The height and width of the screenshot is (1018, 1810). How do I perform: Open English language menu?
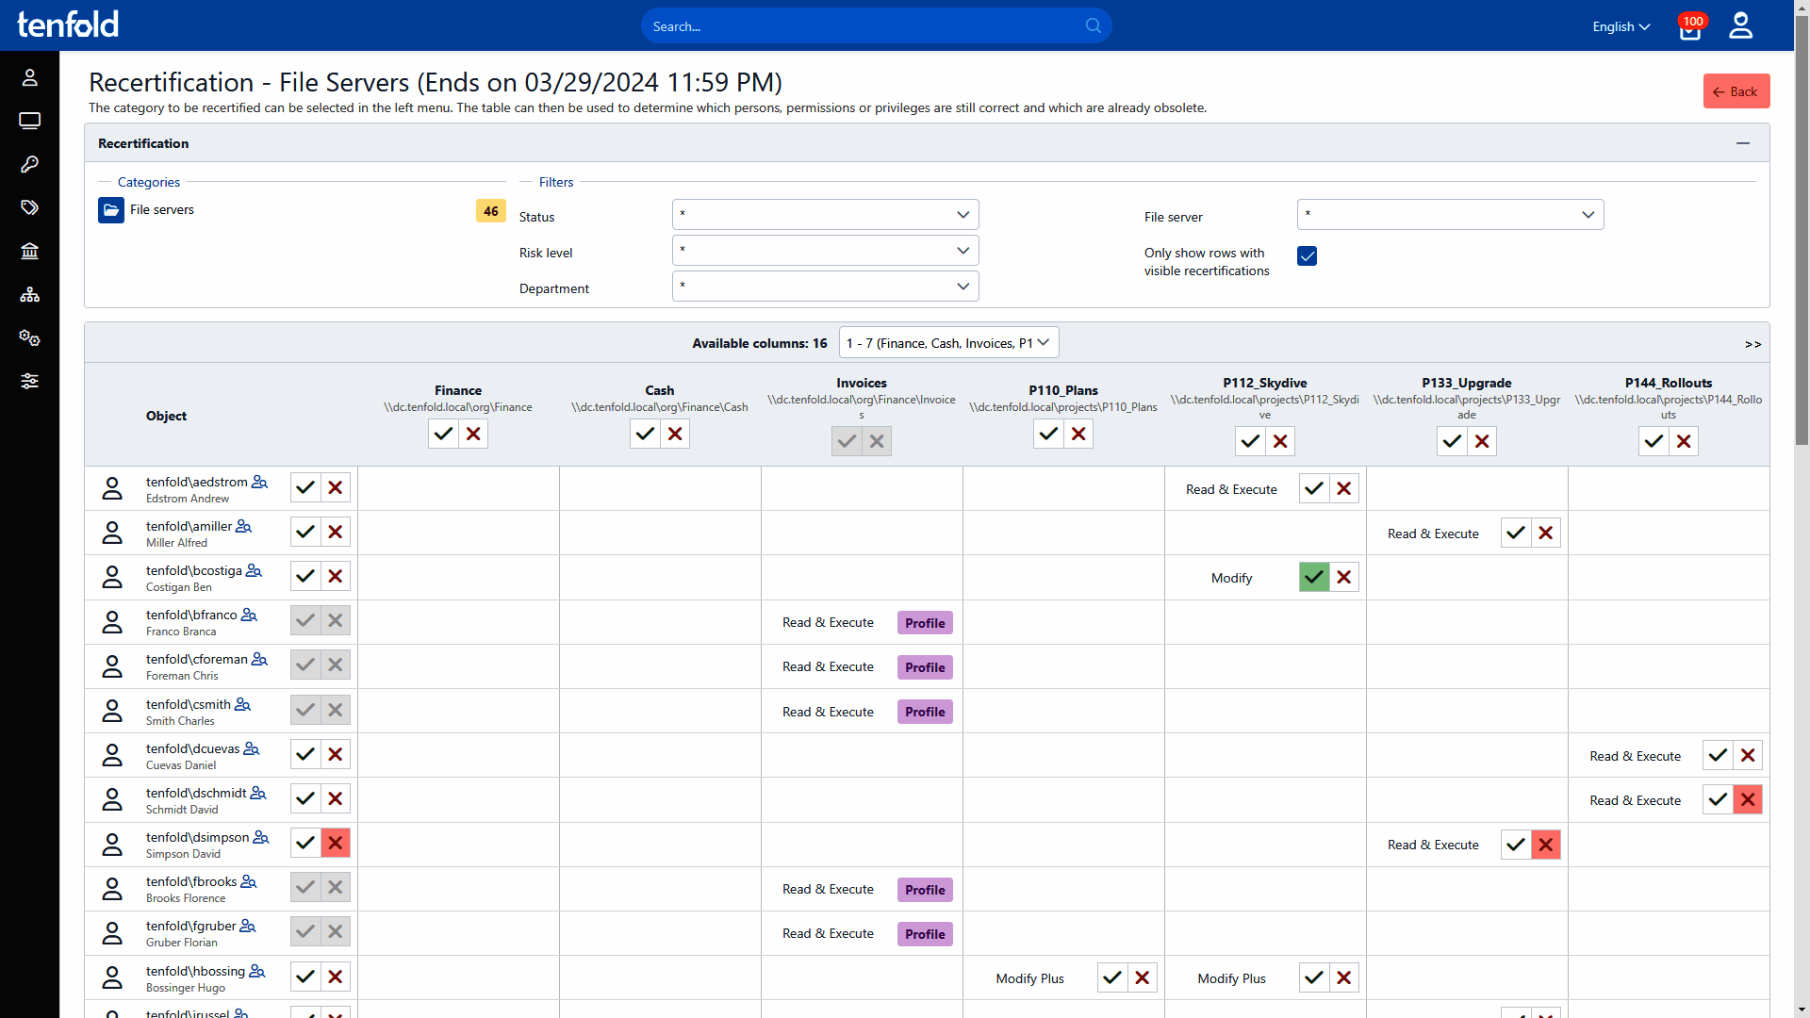1621,26
